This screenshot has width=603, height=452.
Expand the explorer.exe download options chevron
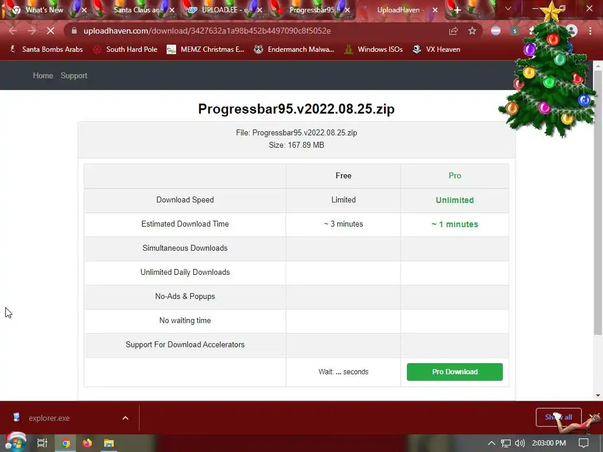click(125, 418)
